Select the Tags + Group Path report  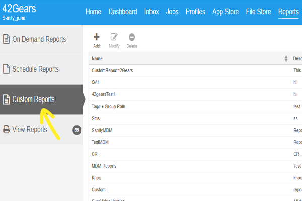(x=195, y=107)
